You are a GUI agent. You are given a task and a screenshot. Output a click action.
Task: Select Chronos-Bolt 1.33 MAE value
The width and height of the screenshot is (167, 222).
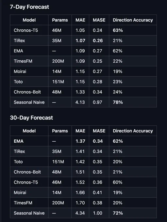pyautogui.click(x=80, y=92)
